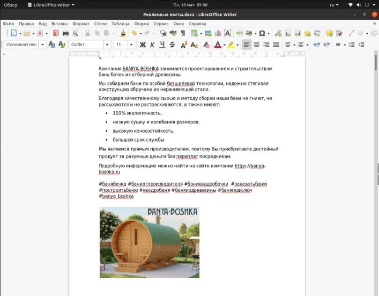Insert a chart from the toolbar
The height and width of the screenshot is (296, 379).
click(217, 33)
